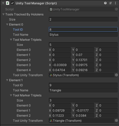Click Tool Unity Transform label under Stylus
The image size is (119, 126).
(28, 75)
